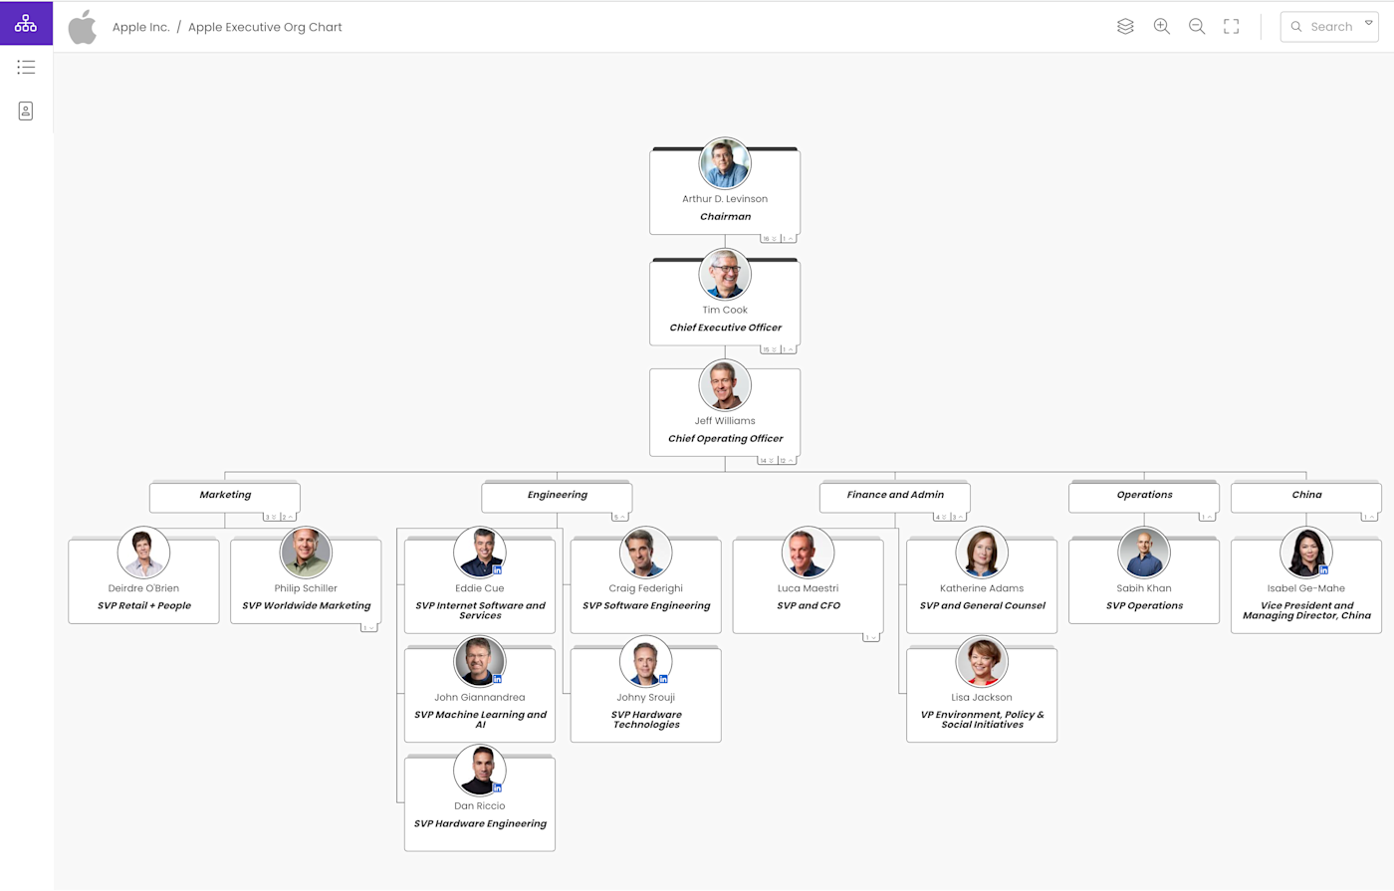The image size is (1394, 891).
Task: Click the title 'SVP Hardware Technologies'
Action: pos(646,720)
